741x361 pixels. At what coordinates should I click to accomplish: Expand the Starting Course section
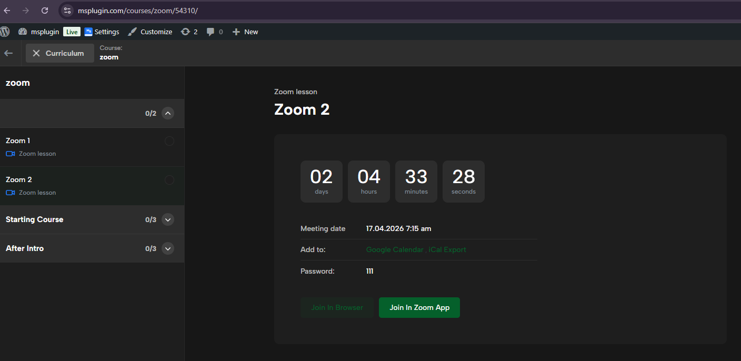pyautogui.click(x=168, y=219)
